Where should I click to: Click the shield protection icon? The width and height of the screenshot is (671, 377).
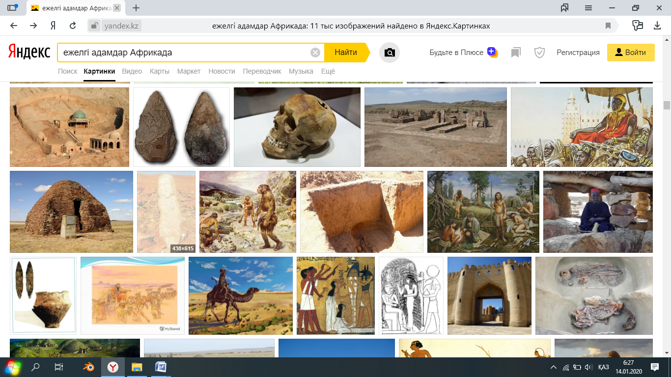[x=539, y=53]
